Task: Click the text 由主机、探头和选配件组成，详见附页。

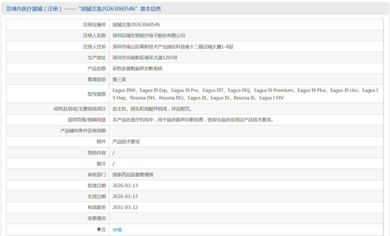Action: pyautogui.click(x=152, y=109)
